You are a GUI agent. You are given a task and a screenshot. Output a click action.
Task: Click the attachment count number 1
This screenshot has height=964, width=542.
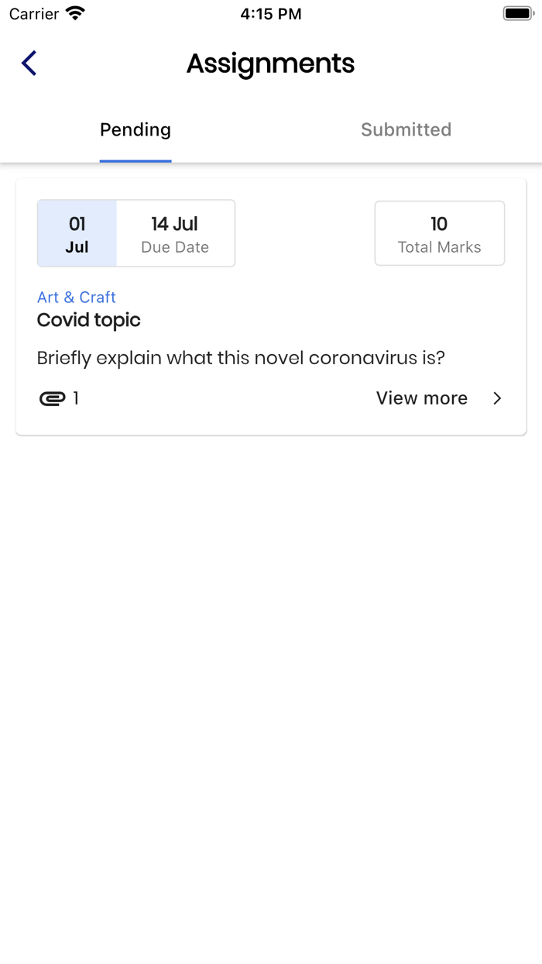click(76, 398)
